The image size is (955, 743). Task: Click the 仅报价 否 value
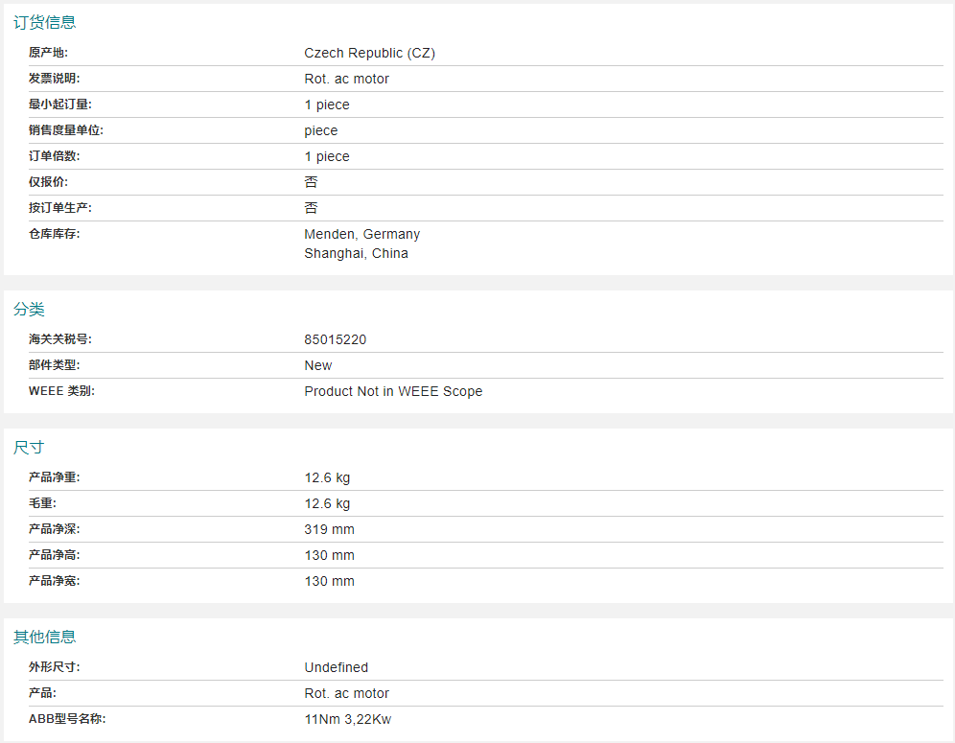[312, 182]
